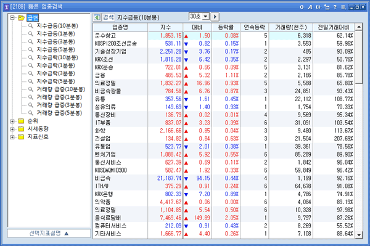This screenshot has height=246, width=370.
Task: Click the font 'A' icon in title bar
Action: (x=310, y=7)
